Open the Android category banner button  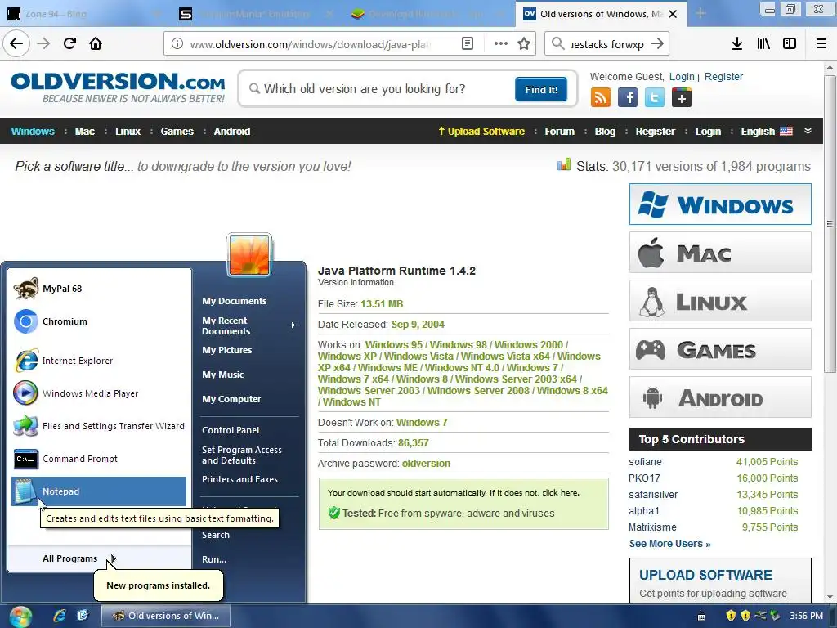[x=720, y=397]
